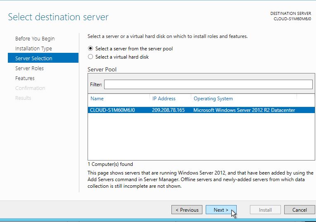The image size is (316, 222).
Task: Jump to the Server Roles step
Action: 29,68
